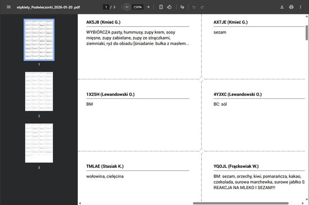Click the text "sezam" under AX7JE

click(x=220, y=32)
